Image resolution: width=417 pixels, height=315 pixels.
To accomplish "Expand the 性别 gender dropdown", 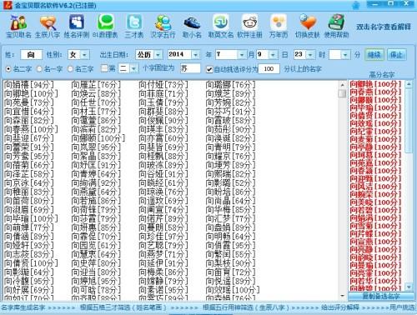I will (84, 55).
